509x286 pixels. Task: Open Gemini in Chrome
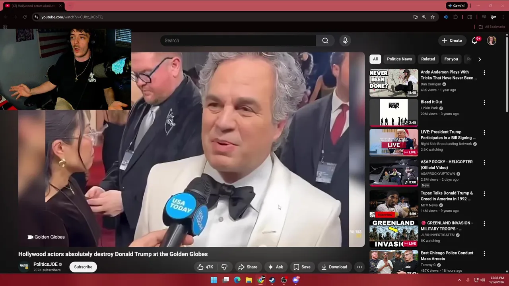click(457, 6)
